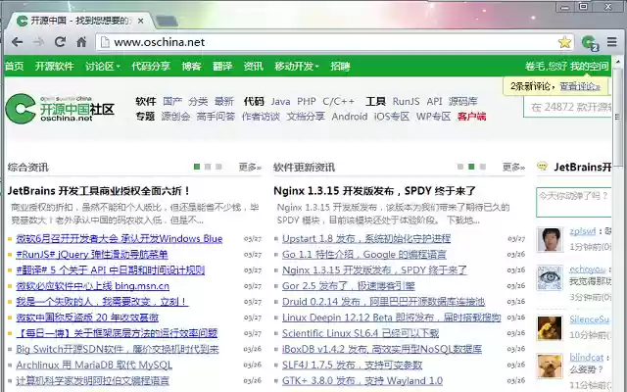Select second dot in 综合资讯 pager
This screenshot has height=392, width=627.
[208, 167]
